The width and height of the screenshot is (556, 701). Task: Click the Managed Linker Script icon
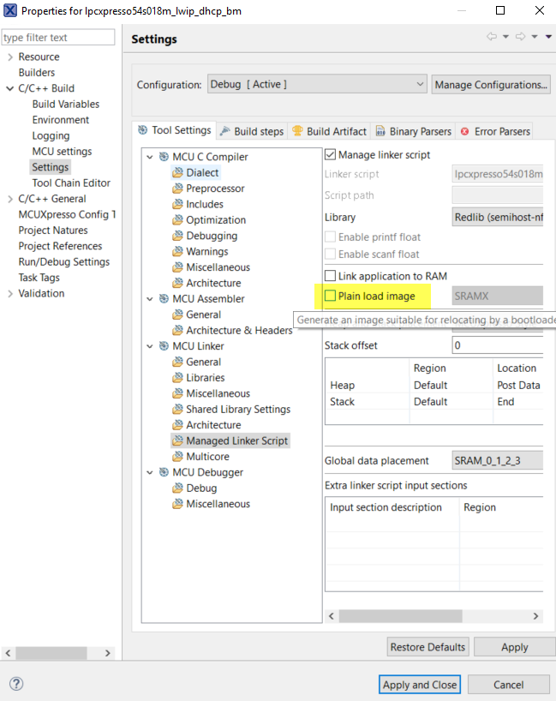click(x=177, y=440)
